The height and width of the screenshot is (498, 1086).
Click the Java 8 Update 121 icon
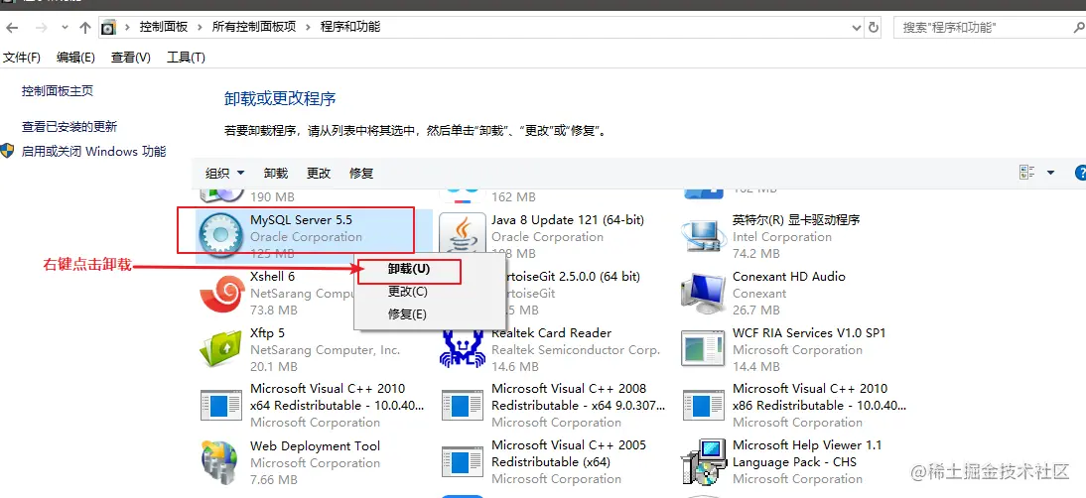coord(462,234)
